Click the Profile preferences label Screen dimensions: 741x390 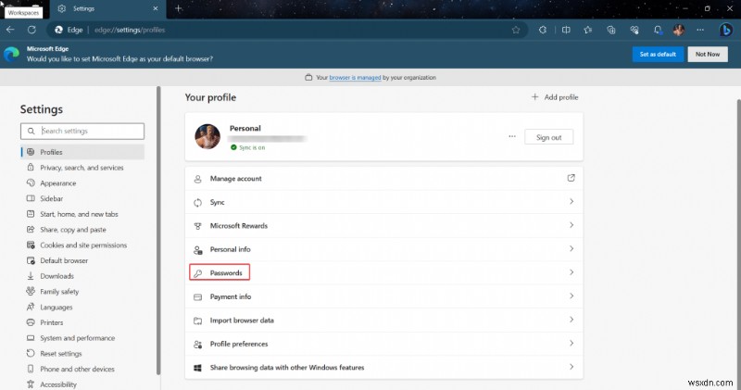coord(239,345)
